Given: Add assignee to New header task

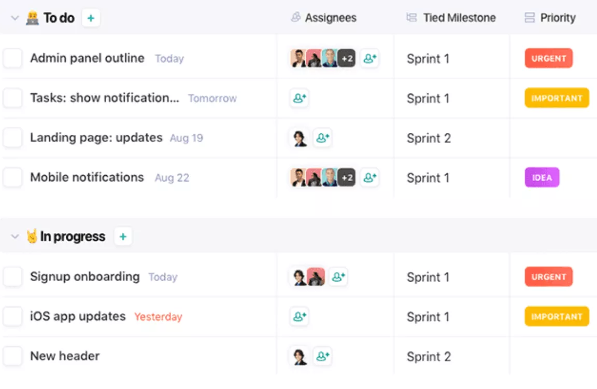Looking at the screenshot, I should coord(322,356).
